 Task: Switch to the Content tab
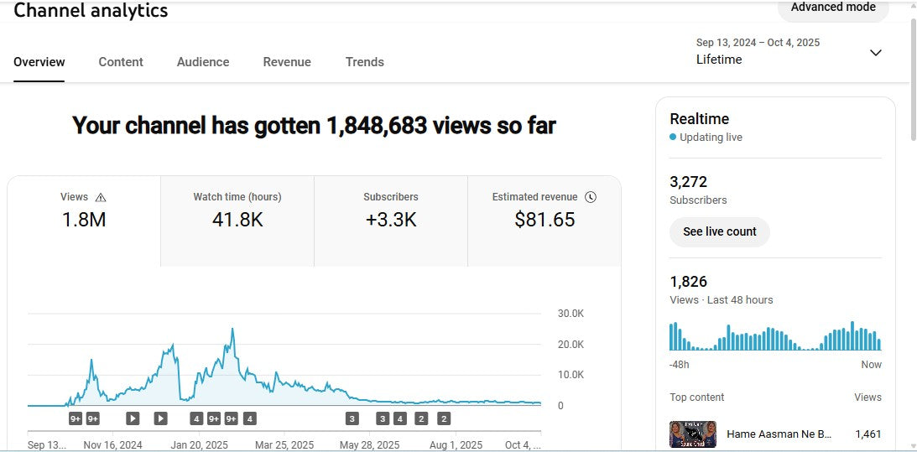[121, 62]
